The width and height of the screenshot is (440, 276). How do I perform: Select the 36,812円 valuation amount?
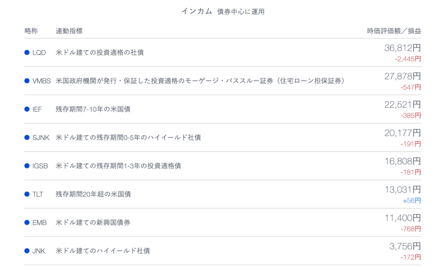point(402,48)
